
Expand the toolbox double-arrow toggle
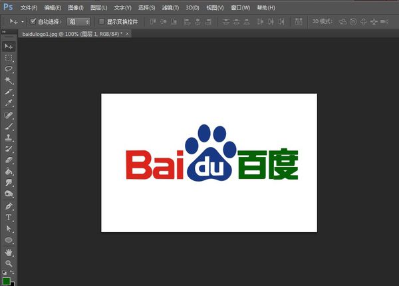pos(4,32)
